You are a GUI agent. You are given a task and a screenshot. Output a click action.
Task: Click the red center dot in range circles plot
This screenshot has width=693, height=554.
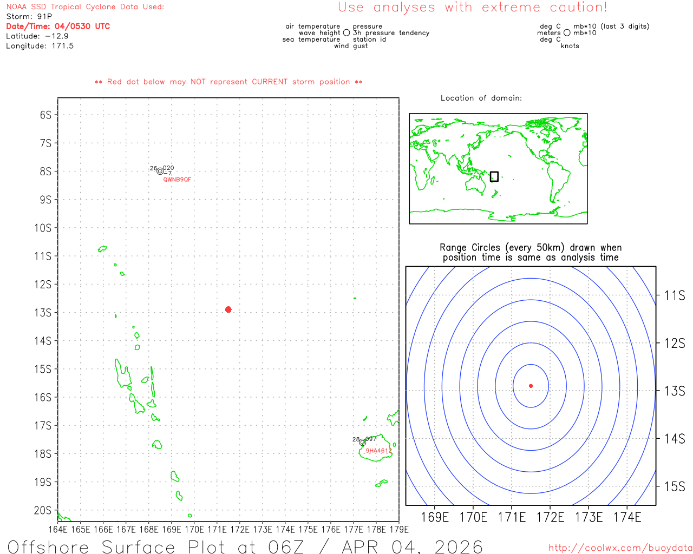pos(531,386)
